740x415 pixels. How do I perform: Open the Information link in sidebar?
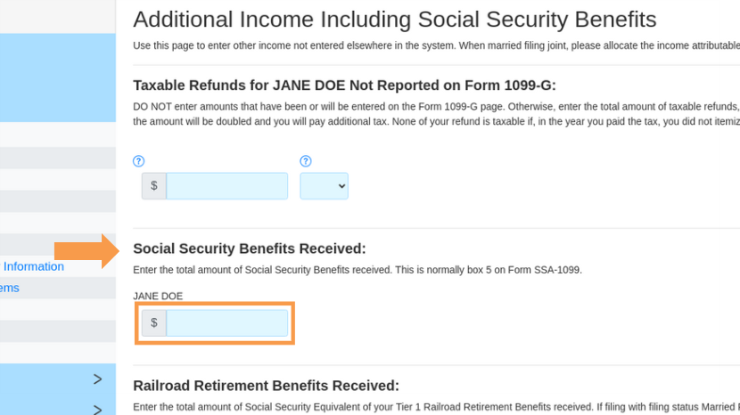tap(34, 266)
